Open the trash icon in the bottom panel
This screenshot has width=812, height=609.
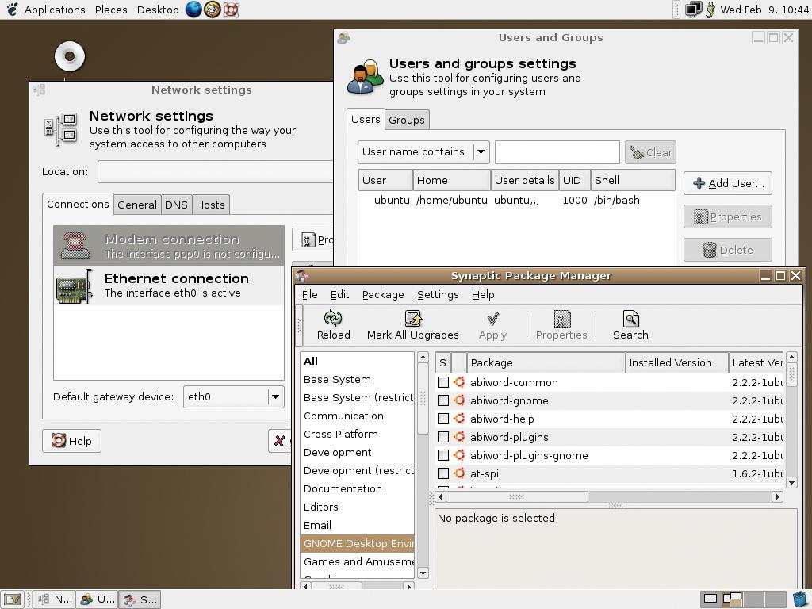(801, 599)
